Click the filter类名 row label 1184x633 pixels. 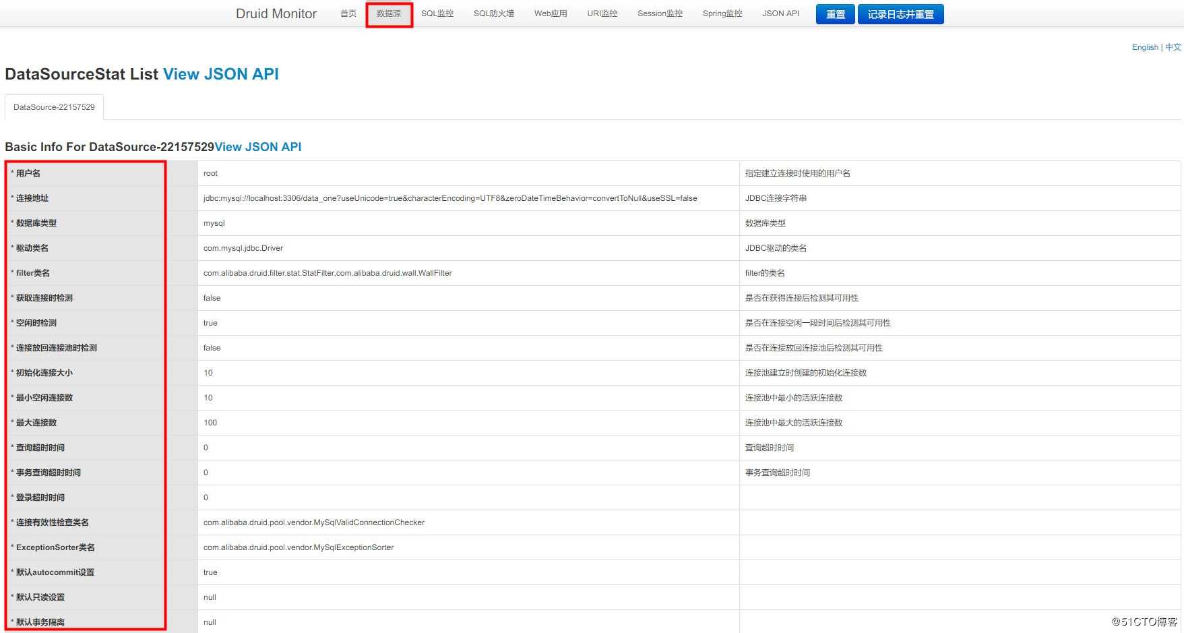pos(32,273)
